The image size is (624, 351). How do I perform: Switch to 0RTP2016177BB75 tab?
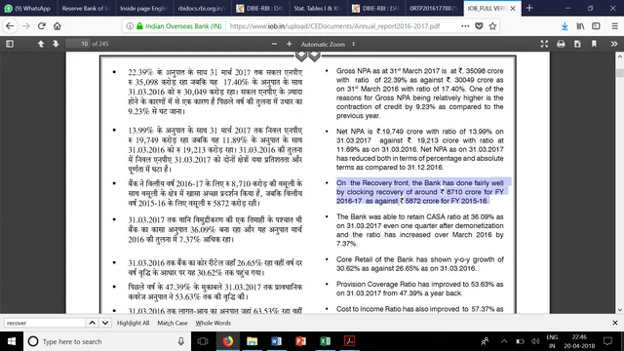pos(433,9)
